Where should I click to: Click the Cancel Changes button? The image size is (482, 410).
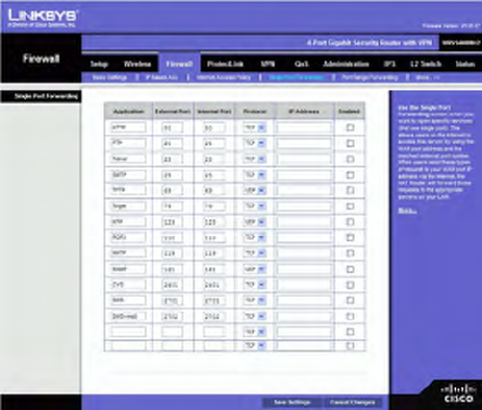point(352,402)
